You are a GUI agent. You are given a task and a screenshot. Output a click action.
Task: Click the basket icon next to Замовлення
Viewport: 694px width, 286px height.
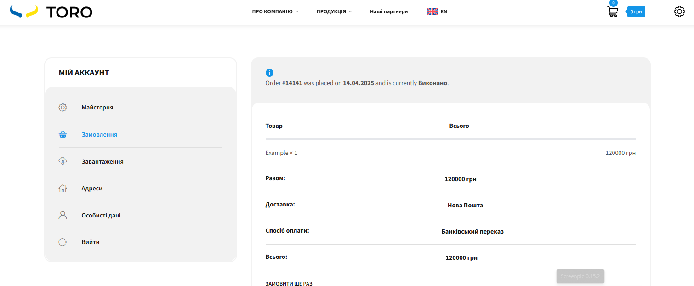63,134
